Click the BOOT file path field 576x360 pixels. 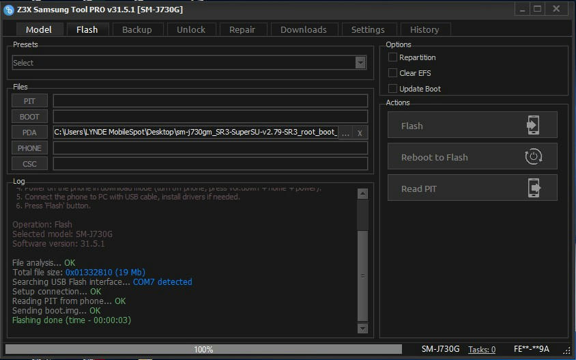coord(210,117)
